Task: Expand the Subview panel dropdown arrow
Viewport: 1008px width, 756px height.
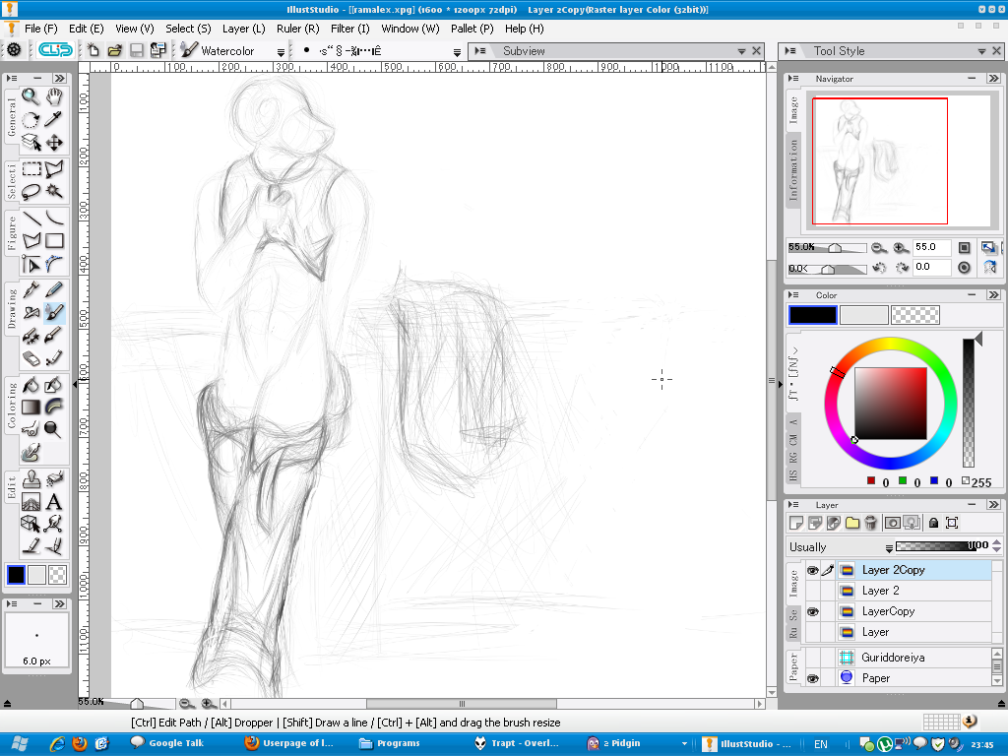Action: [741, 51]
